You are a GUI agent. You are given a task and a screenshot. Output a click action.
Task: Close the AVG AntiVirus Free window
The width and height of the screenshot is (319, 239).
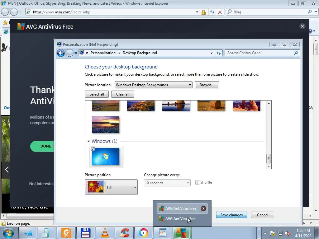[302, 26]
